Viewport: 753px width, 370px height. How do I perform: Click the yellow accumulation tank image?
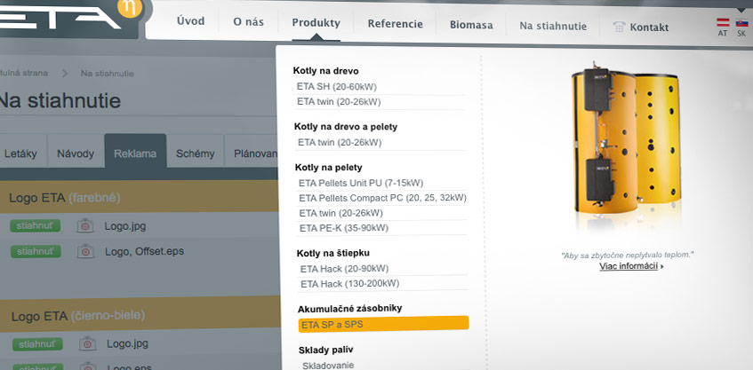626,140
